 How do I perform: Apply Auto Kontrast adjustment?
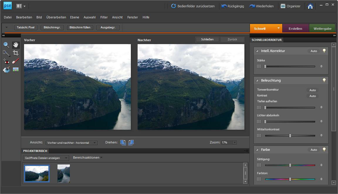coord(312,96)
